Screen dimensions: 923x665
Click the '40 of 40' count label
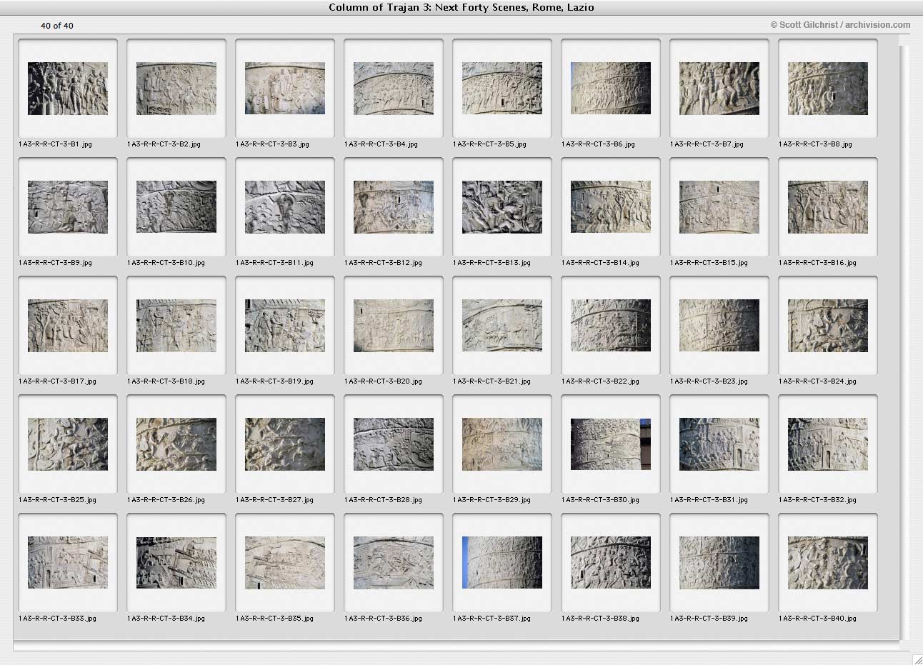click(x=57, y=26)
